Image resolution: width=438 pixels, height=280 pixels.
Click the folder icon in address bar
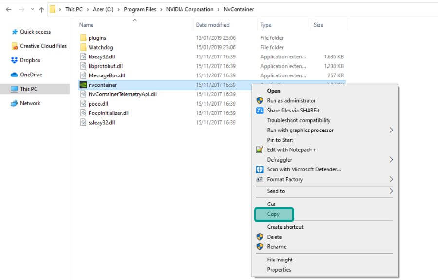[53, 9]
